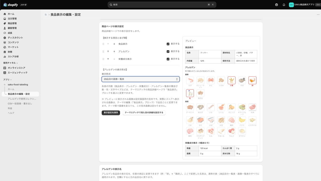Click the 12枚 content amount cell

[210, 61]
